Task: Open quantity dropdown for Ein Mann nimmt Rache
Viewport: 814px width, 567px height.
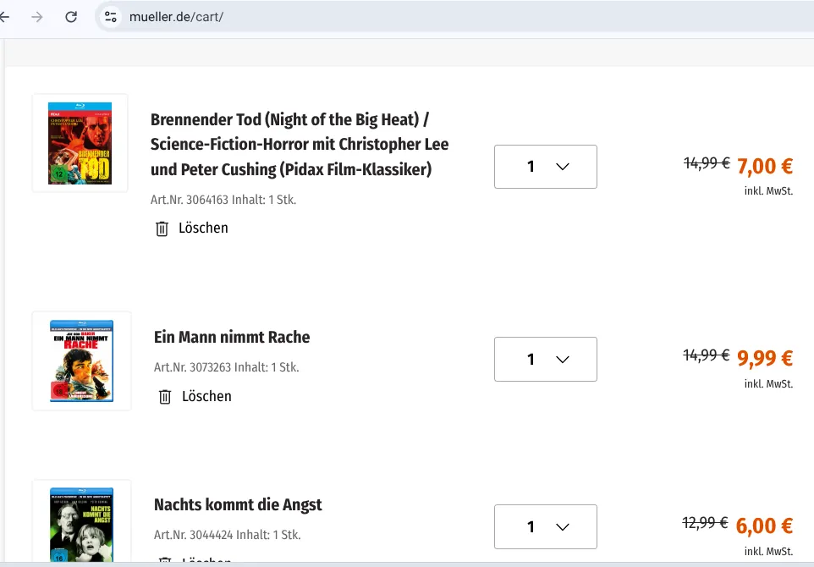Action: [546, 360]
